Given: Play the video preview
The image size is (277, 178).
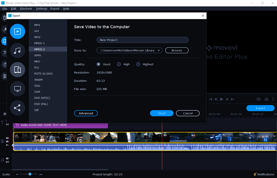Looking at the screenshot, I should click(x=222, y=99).
